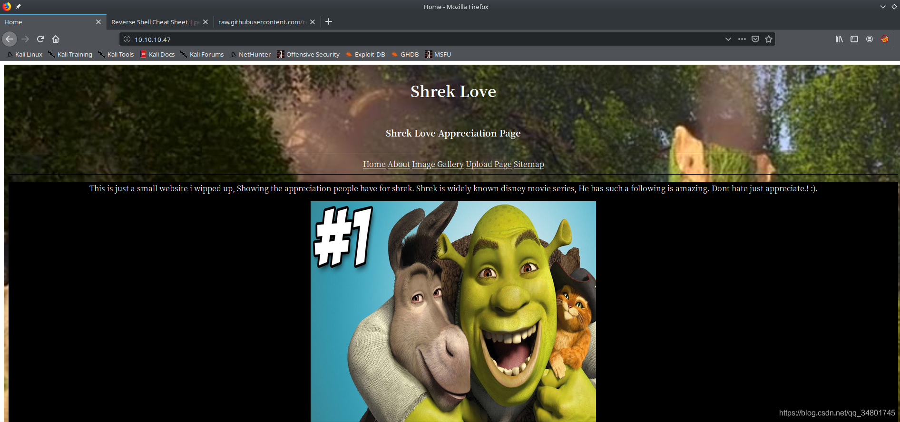Open the Kali Training bookmark
Screen dimensions: 900x422
pos(70,54)
